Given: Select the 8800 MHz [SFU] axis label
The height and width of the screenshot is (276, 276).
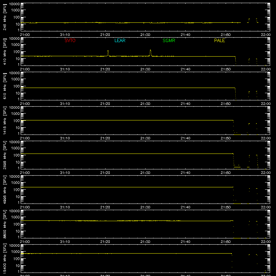Looking at the screenshot, I should 4,224.
